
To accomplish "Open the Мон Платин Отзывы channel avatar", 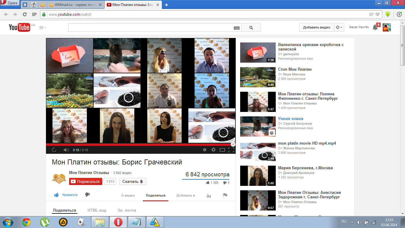I will [59, 178].
